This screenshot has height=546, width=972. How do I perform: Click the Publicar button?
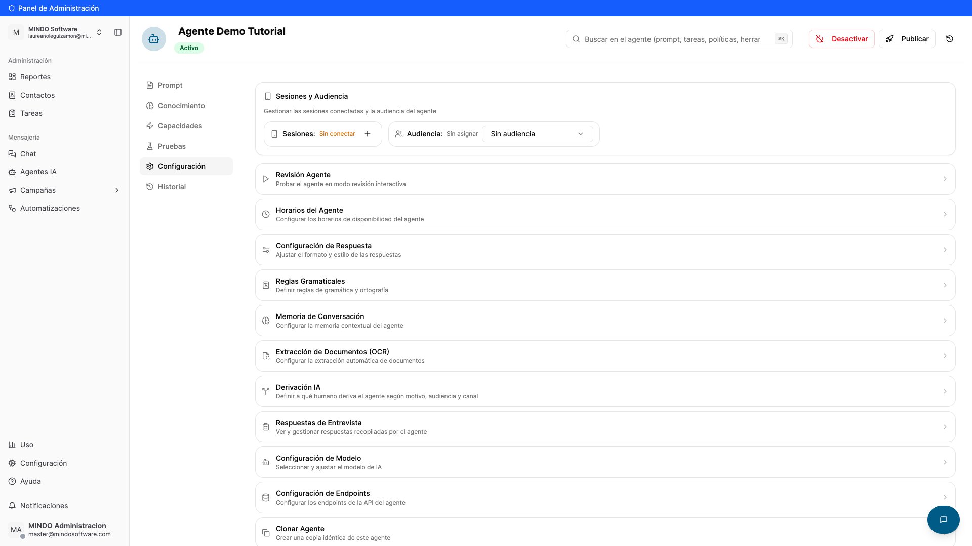coord(907,39)
